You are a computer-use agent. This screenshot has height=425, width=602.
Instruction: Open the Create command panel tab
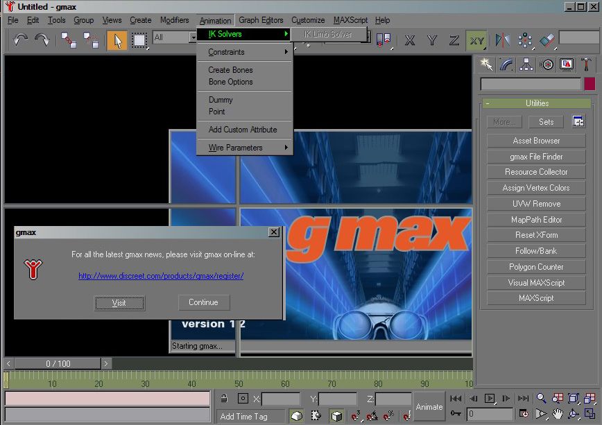(486, 64)
